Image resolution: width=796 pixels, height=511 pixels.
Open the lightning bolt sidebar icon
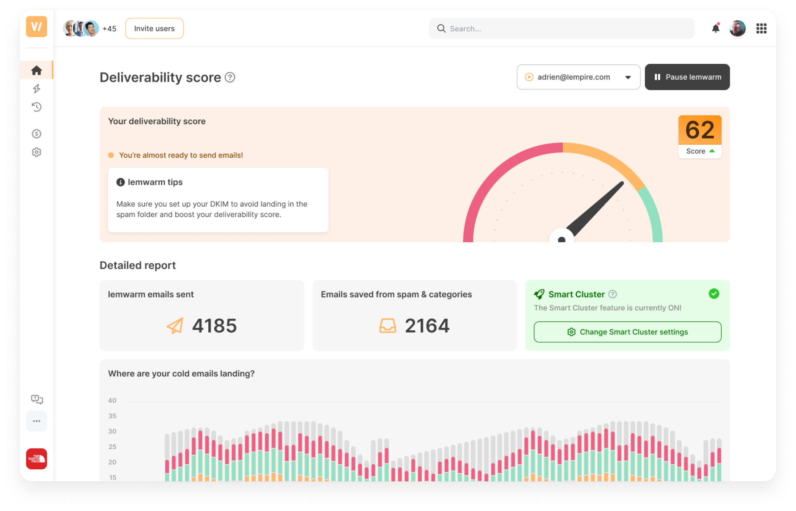point(36,89)
